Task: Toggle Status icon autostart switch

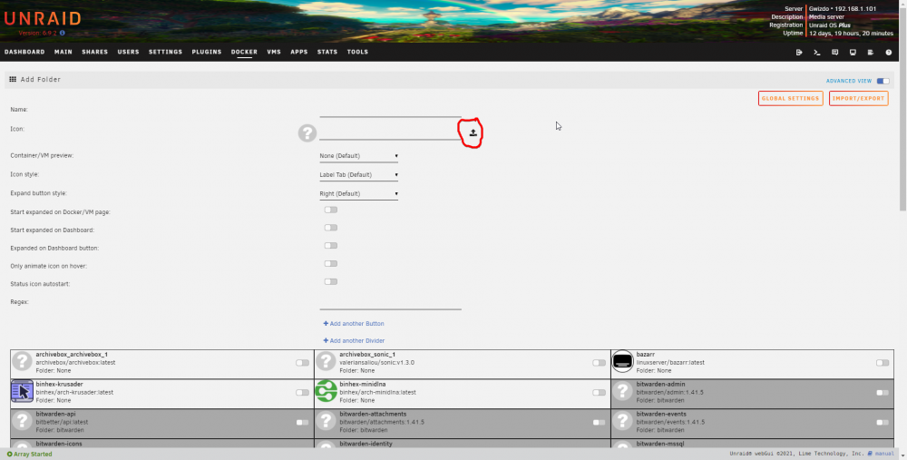Action: [331, 282]
